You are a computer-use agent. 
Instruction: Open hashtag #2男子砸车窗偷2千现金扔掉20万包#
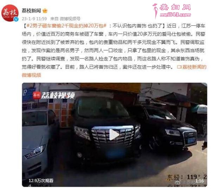point(67,26)
